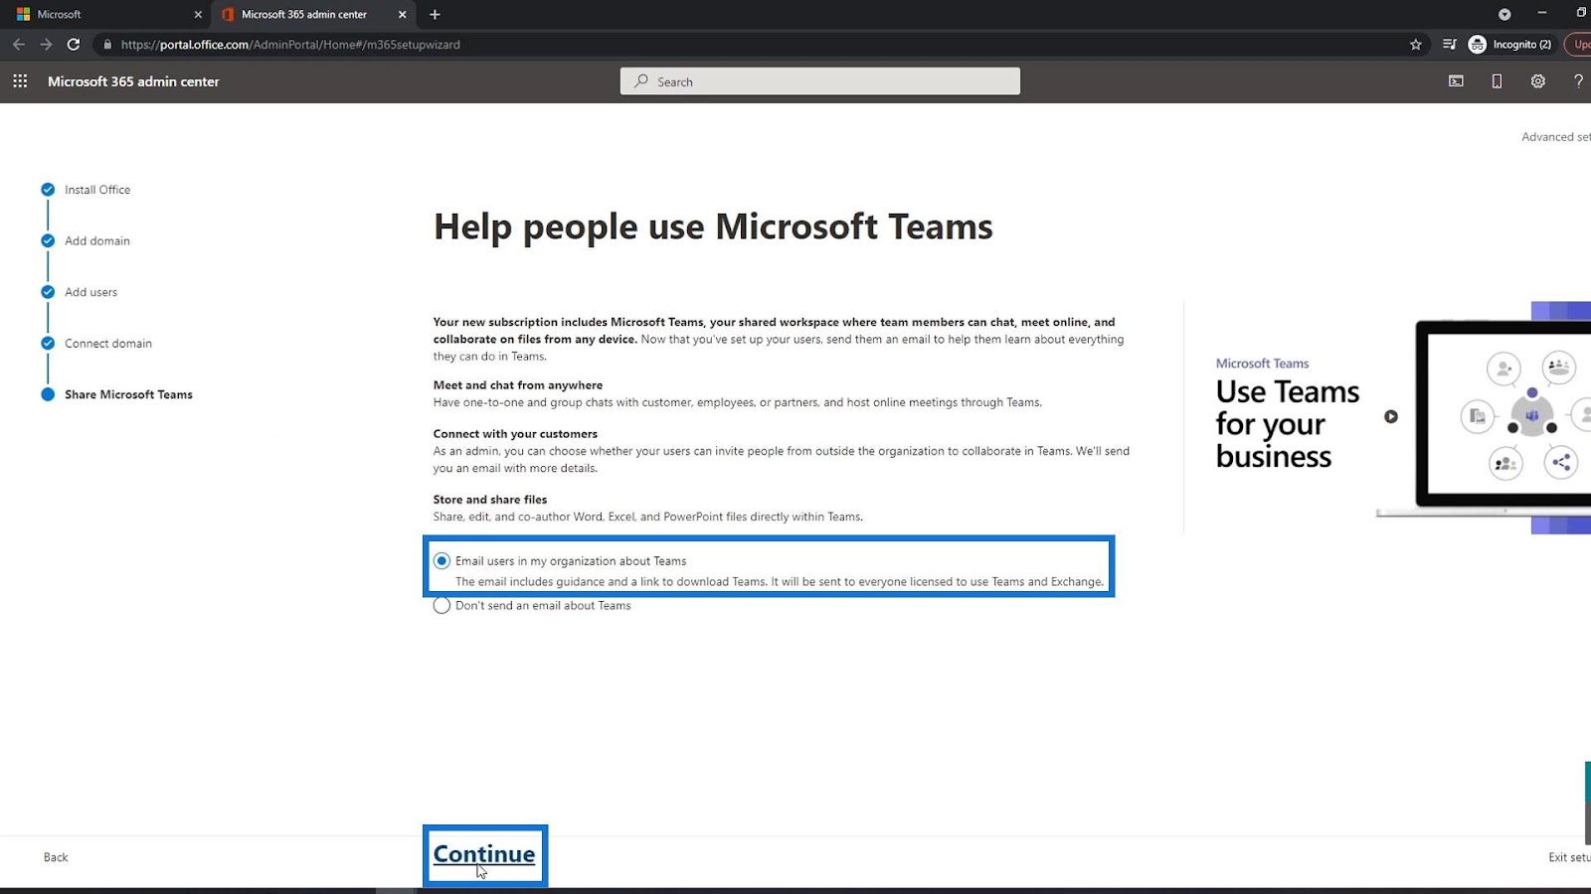This screenshot has height=894, width=1591.
Task: Go to the Add domain step
Action: [97, 241]
